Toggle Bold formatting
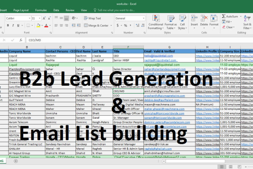The height and width of the screenshot is (169, 253). [8, 25]
